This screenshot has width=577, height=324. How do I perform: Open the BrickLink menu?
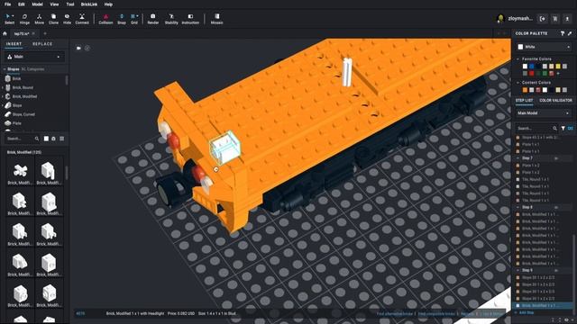point(89,4)
